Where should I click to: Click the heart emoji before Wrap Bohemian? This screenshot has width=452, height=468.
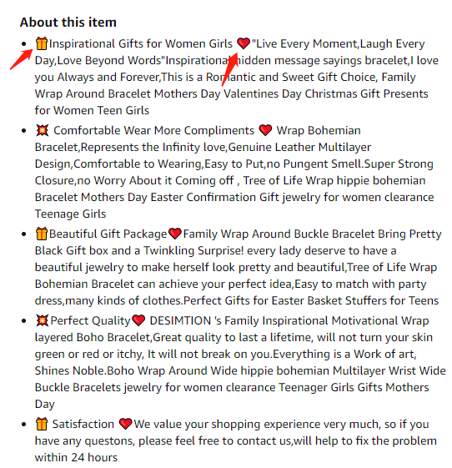point(265,130)
